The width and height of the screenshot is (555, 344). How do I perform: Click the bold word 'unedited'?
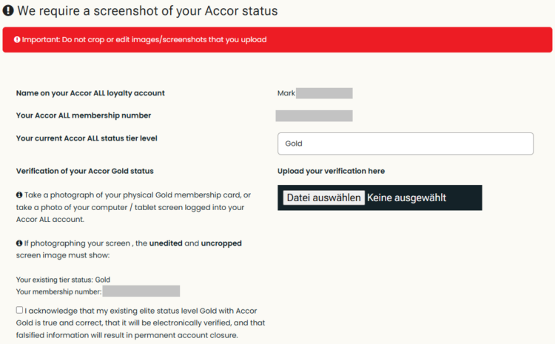click(x=166, y=243)
